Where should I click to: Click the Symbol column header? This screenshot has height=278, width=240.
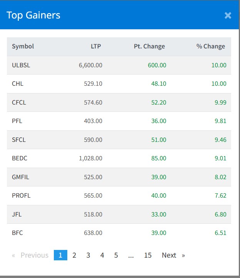click(x=23, y=47)
